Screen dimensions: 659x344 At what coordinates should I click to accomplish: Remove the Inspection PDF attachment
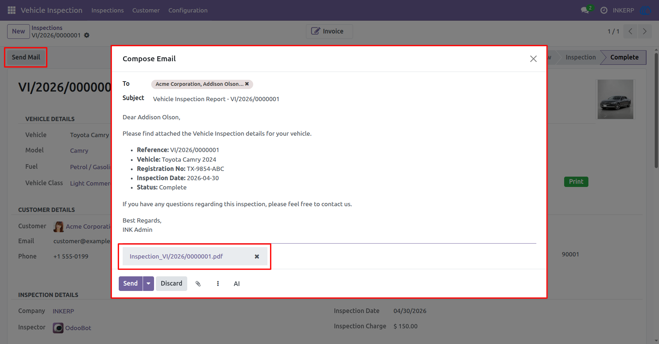257,256
